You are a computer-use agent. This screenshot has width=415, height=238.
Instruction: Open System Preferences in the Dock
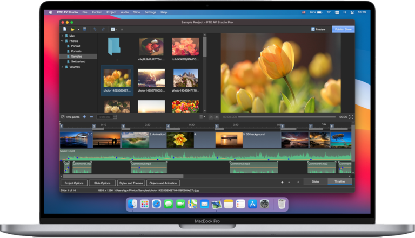[264, 204]
